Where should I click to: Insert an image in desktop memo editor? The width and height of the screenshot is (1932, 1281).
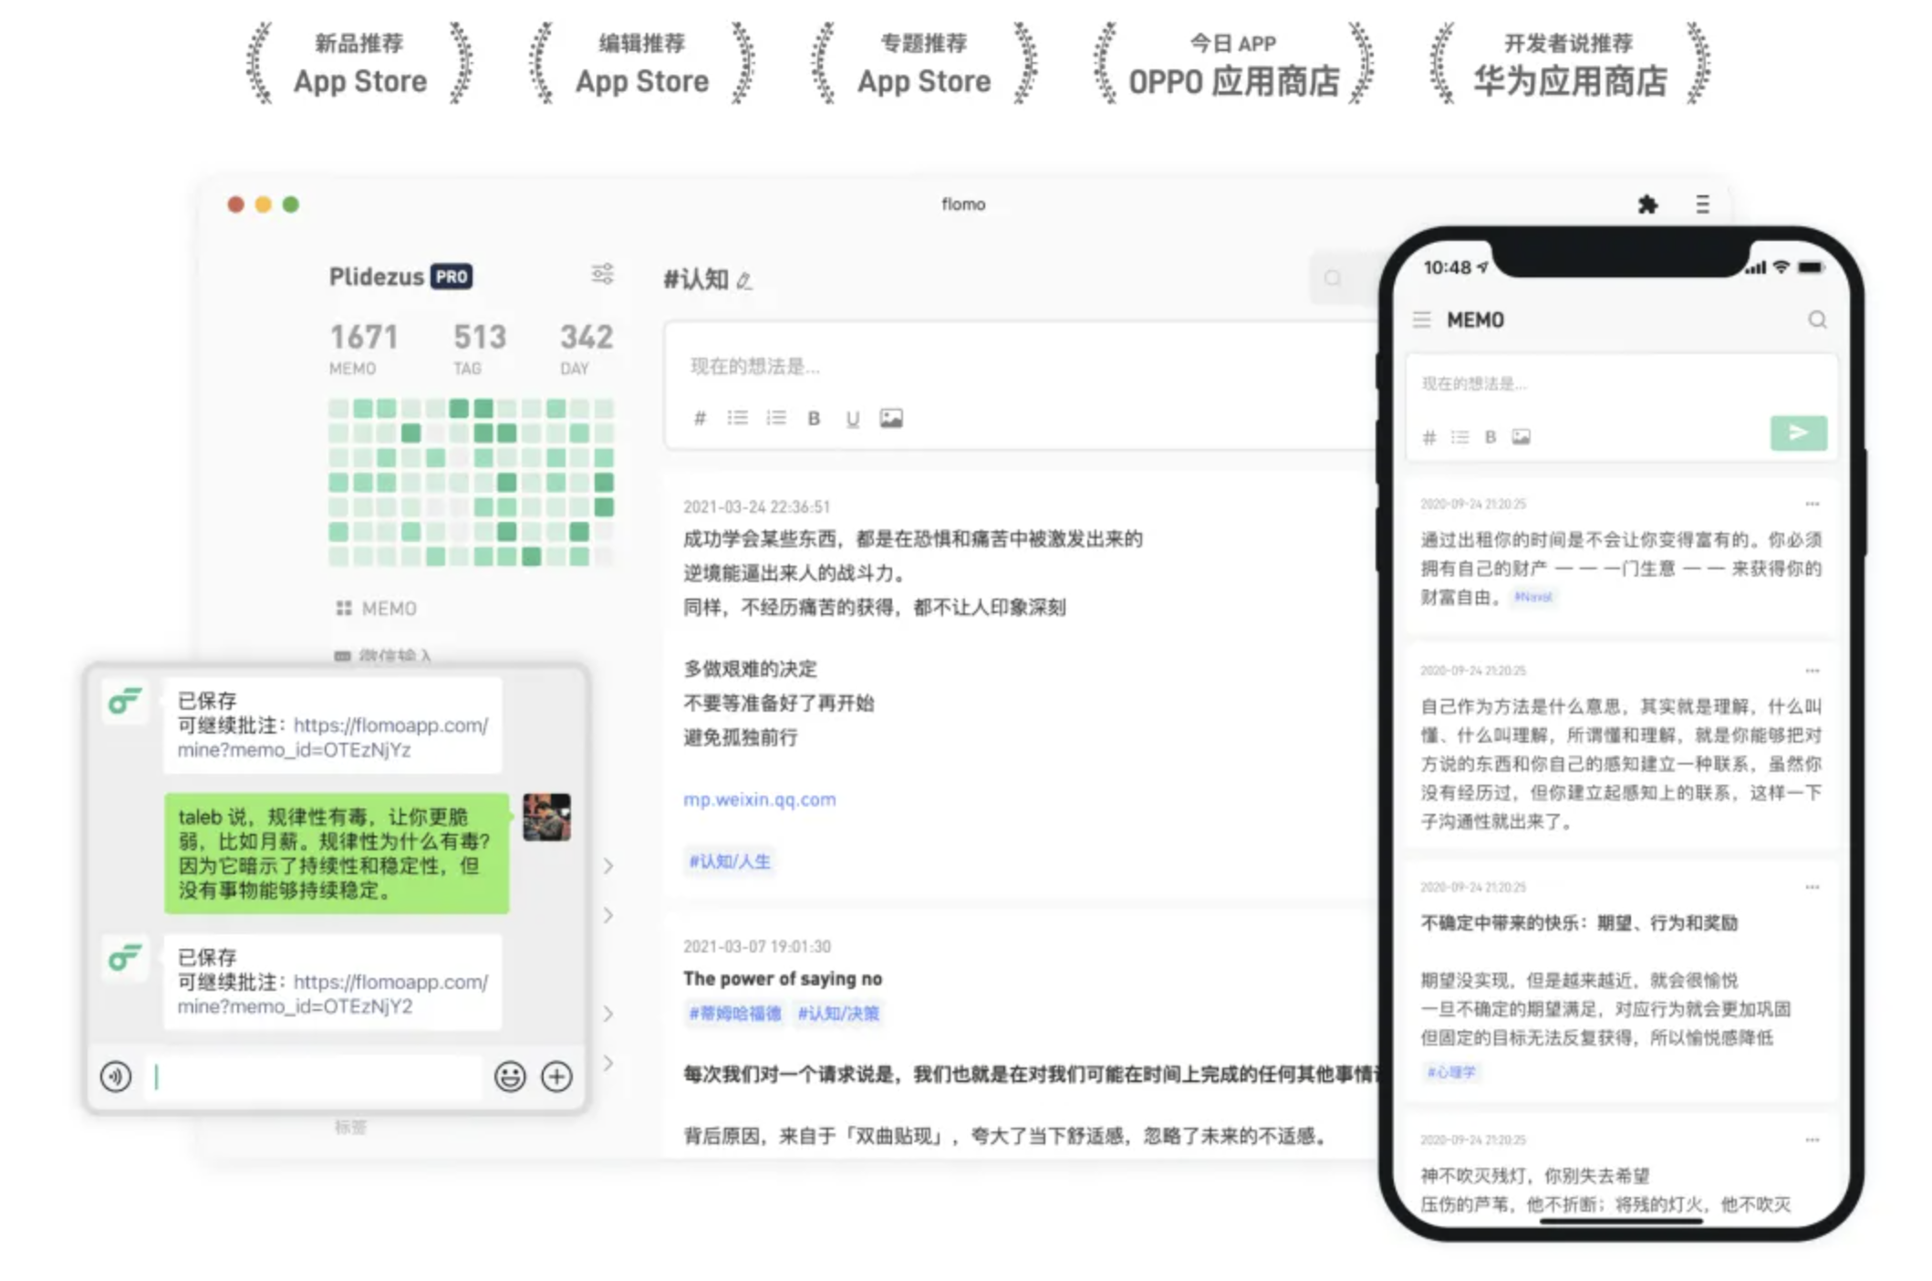[x=891, y=418]
